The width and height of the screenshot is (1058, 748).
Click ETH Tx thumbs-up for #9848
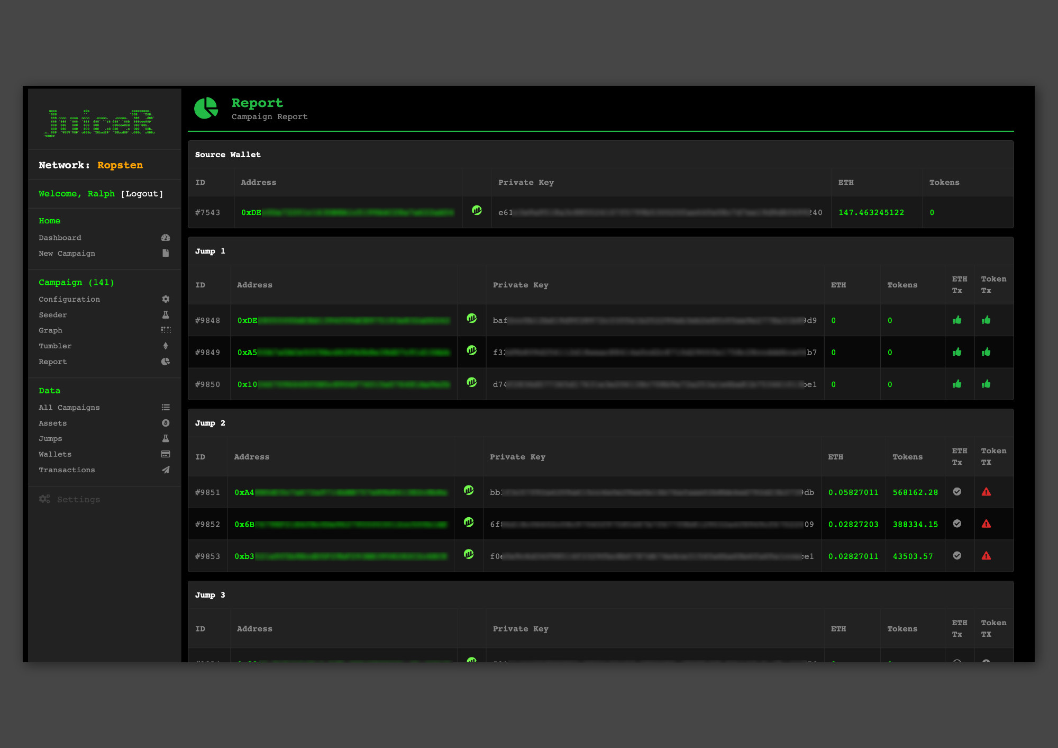point(957,320)
